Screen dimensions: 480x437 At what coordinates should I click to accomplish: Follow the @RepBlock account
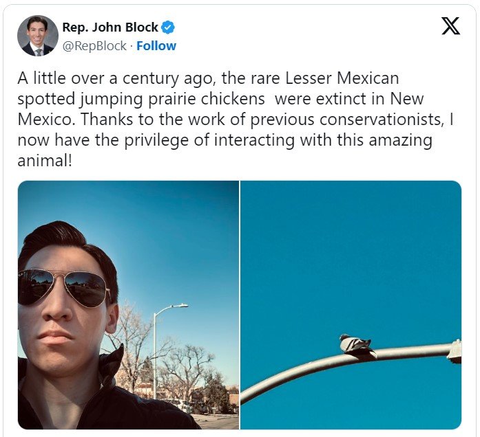(156, 46)
